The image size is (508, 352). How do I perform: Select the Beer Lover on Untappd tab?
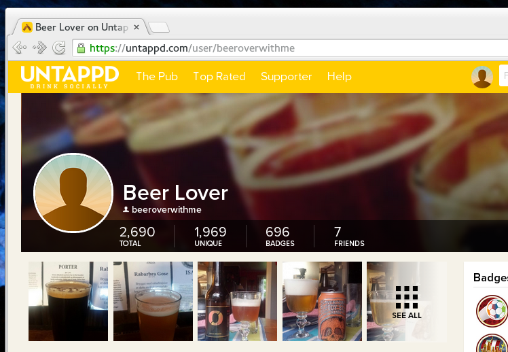coord(81,27)
